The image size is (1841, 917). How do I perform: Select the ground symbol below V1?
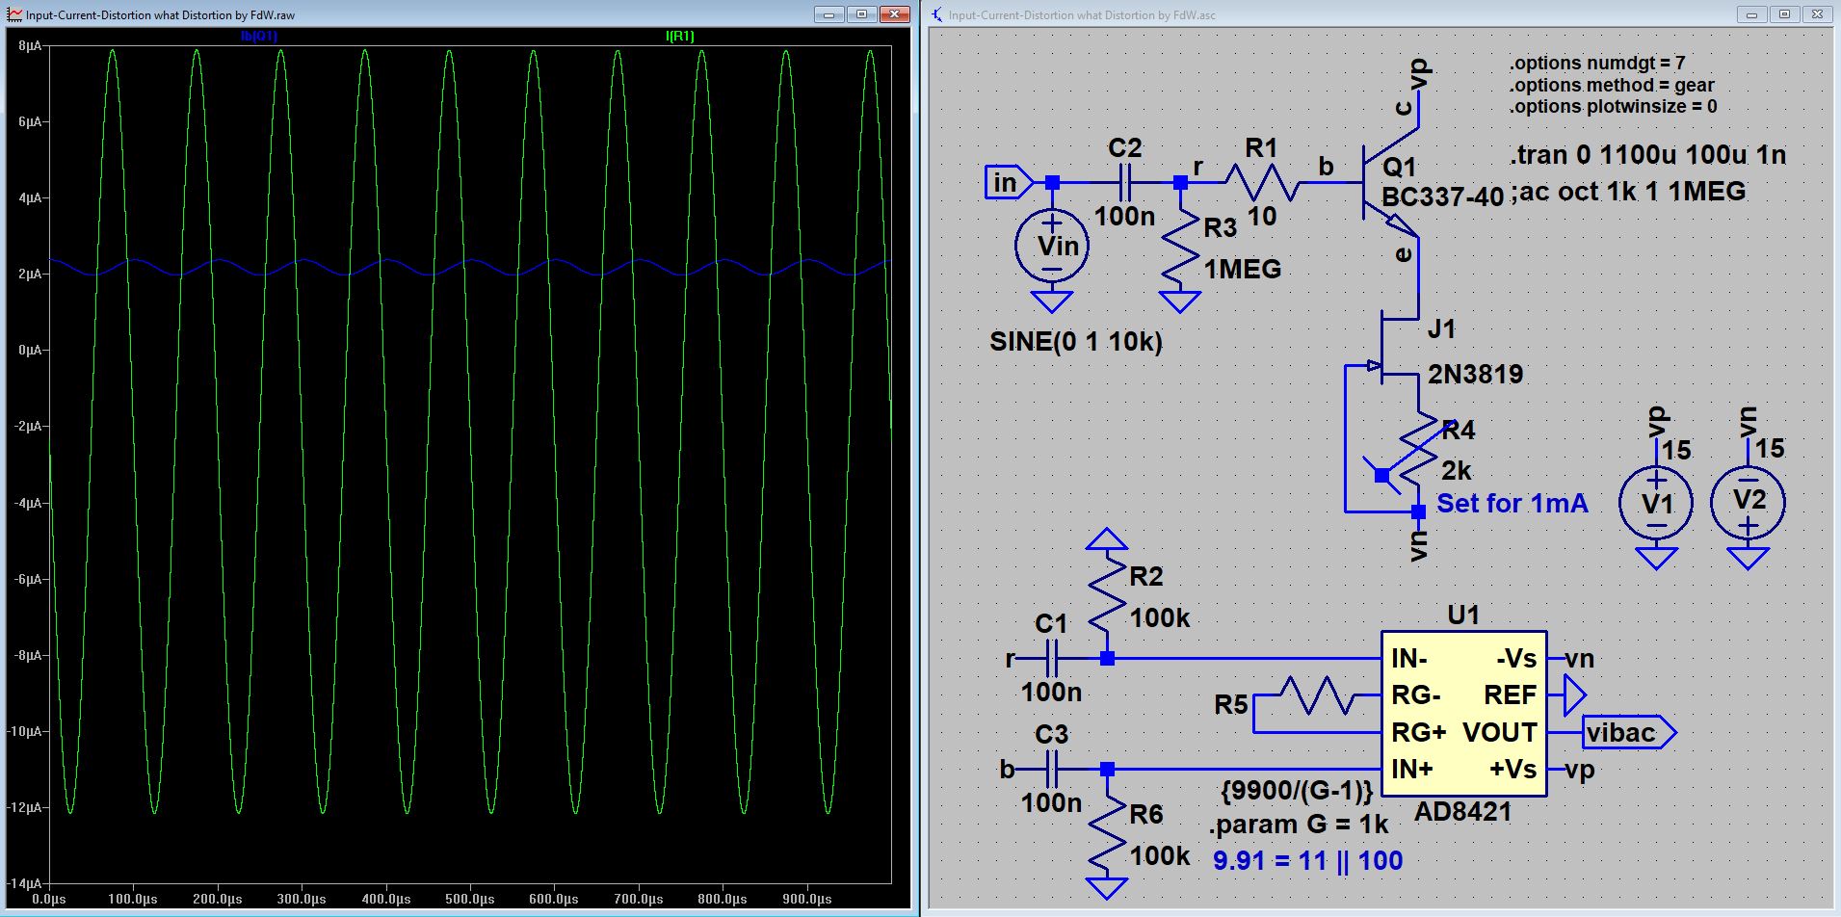(x=1657, y=558)
